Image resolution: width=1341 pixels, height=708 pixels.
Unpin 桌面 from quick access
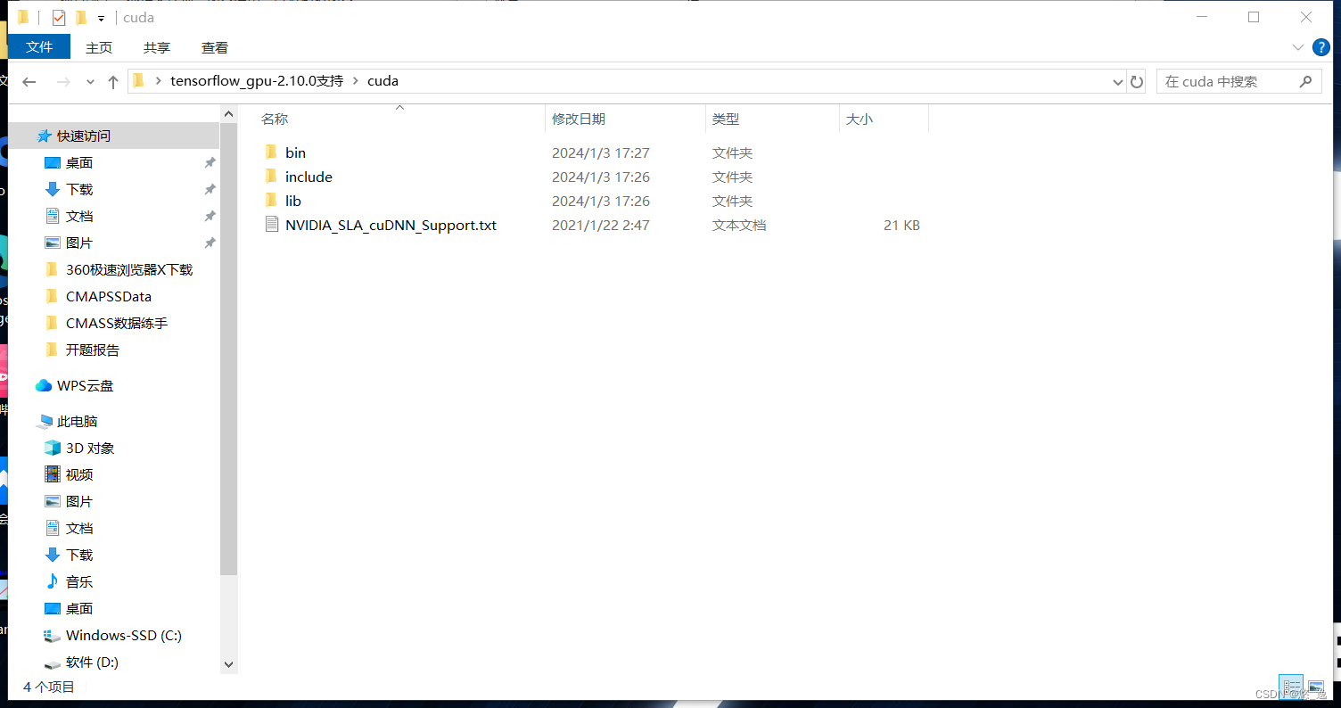(x=209, y=162)
